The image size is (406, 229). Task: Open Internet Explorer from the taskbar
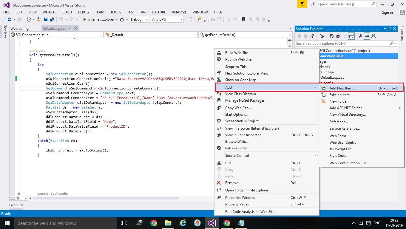coord(183,223)
